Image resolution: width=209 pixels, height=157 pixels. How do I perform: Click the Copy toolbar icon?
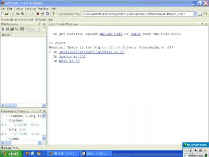pos(18,14)
